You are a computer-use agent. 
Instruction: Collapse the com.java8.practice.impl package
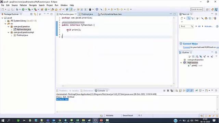coord(8,32)
